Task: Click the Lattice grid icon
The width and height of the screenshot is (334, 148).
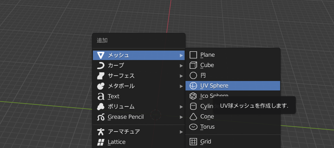Action: (x=100, y=142)
